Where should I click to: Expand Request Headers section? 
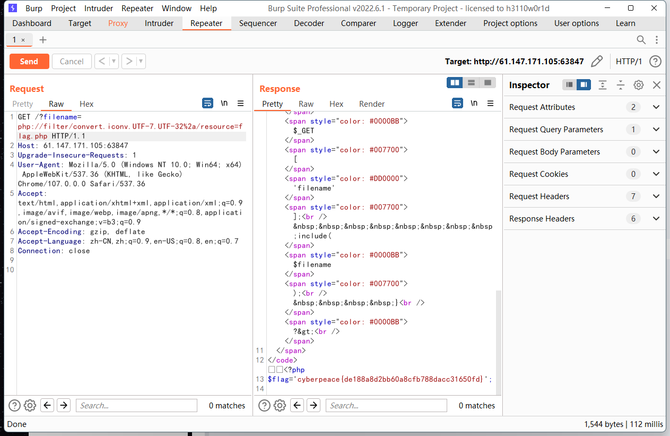pyautogui.click(x=585, y=196)
